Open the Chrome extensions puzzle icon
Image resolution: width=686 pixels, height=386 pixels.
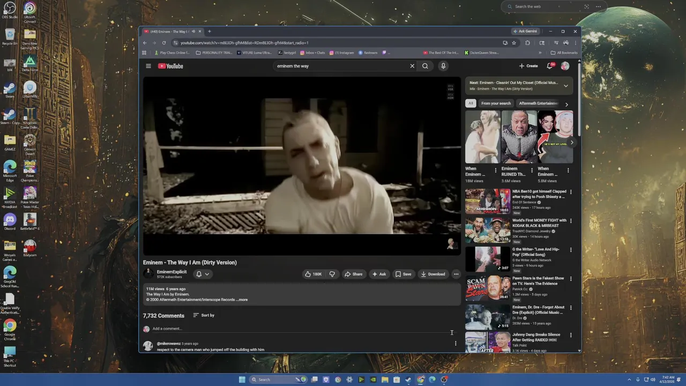coord(528,42)
